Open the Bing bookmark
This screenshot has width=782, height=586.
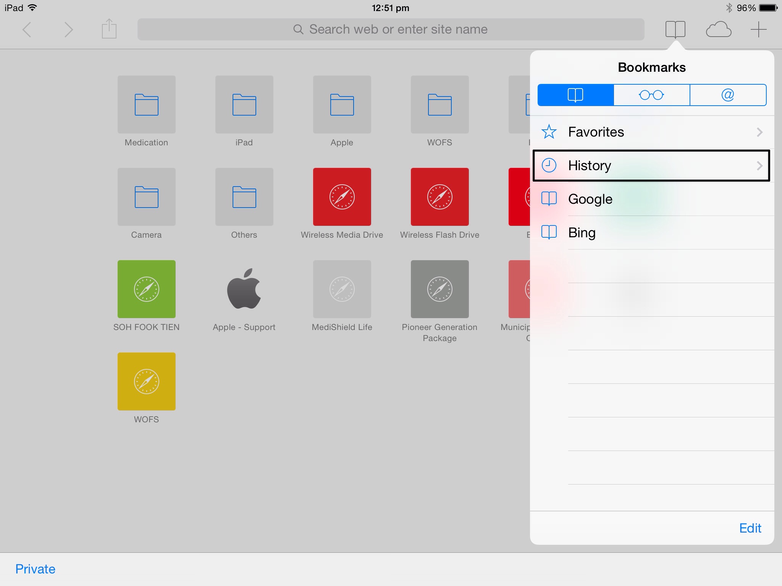(x=582, y=233)
